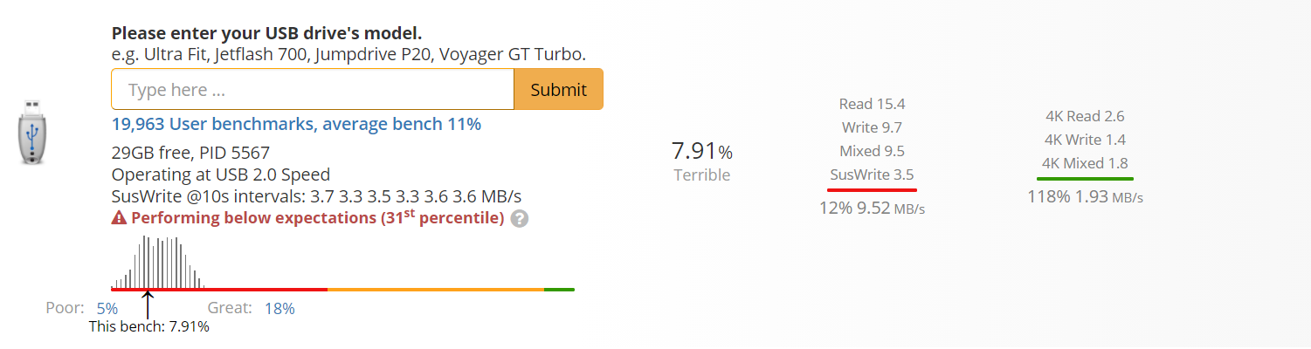Select the Read 15.4 result
This screenshot has height=349, width=1311.
(872, 104)
